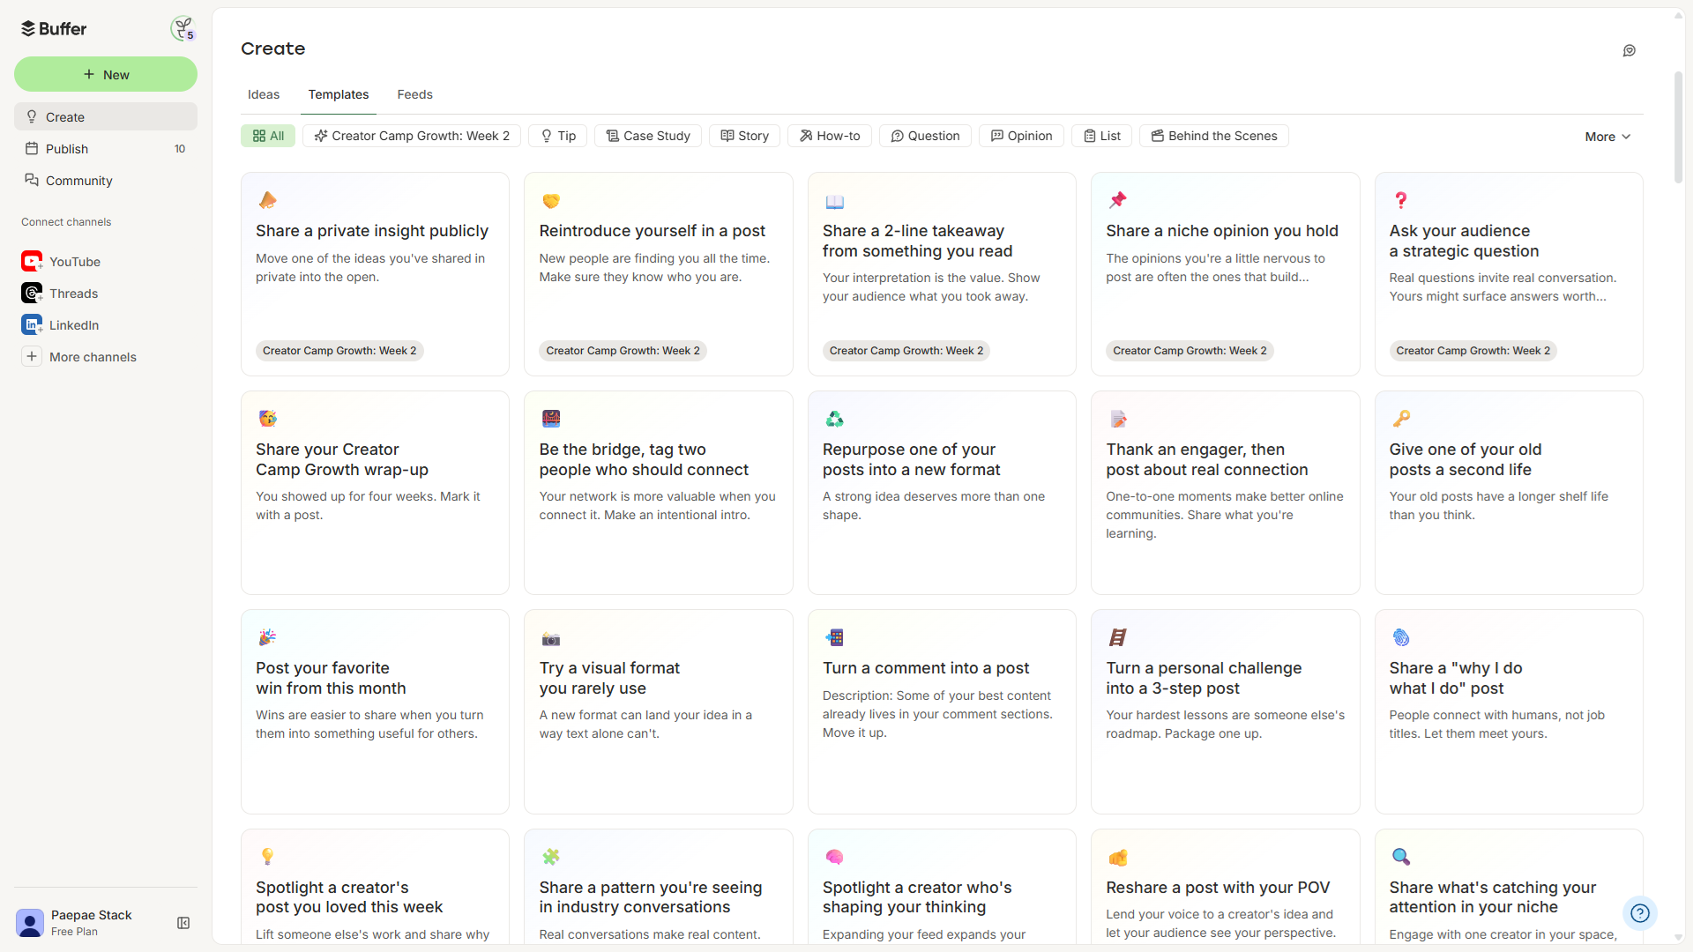Switch to the Ideas tab
1693x952 pixels.
tap(264, 94)
